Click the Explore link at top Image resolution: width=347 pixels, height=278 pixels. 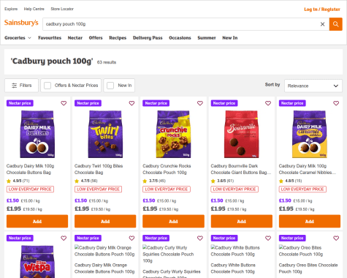[11, 9]
